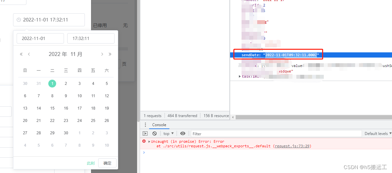392x173 pixels.
Task: Select November 2 in calendar
Action: pyautogui.click(x=66, y=84)
